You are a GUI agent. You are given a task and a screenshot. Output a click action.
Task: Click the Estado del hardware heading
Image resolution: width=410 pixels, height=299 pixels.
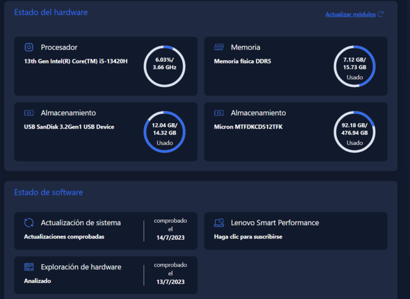pyautogui.click(x=51, y=12)
